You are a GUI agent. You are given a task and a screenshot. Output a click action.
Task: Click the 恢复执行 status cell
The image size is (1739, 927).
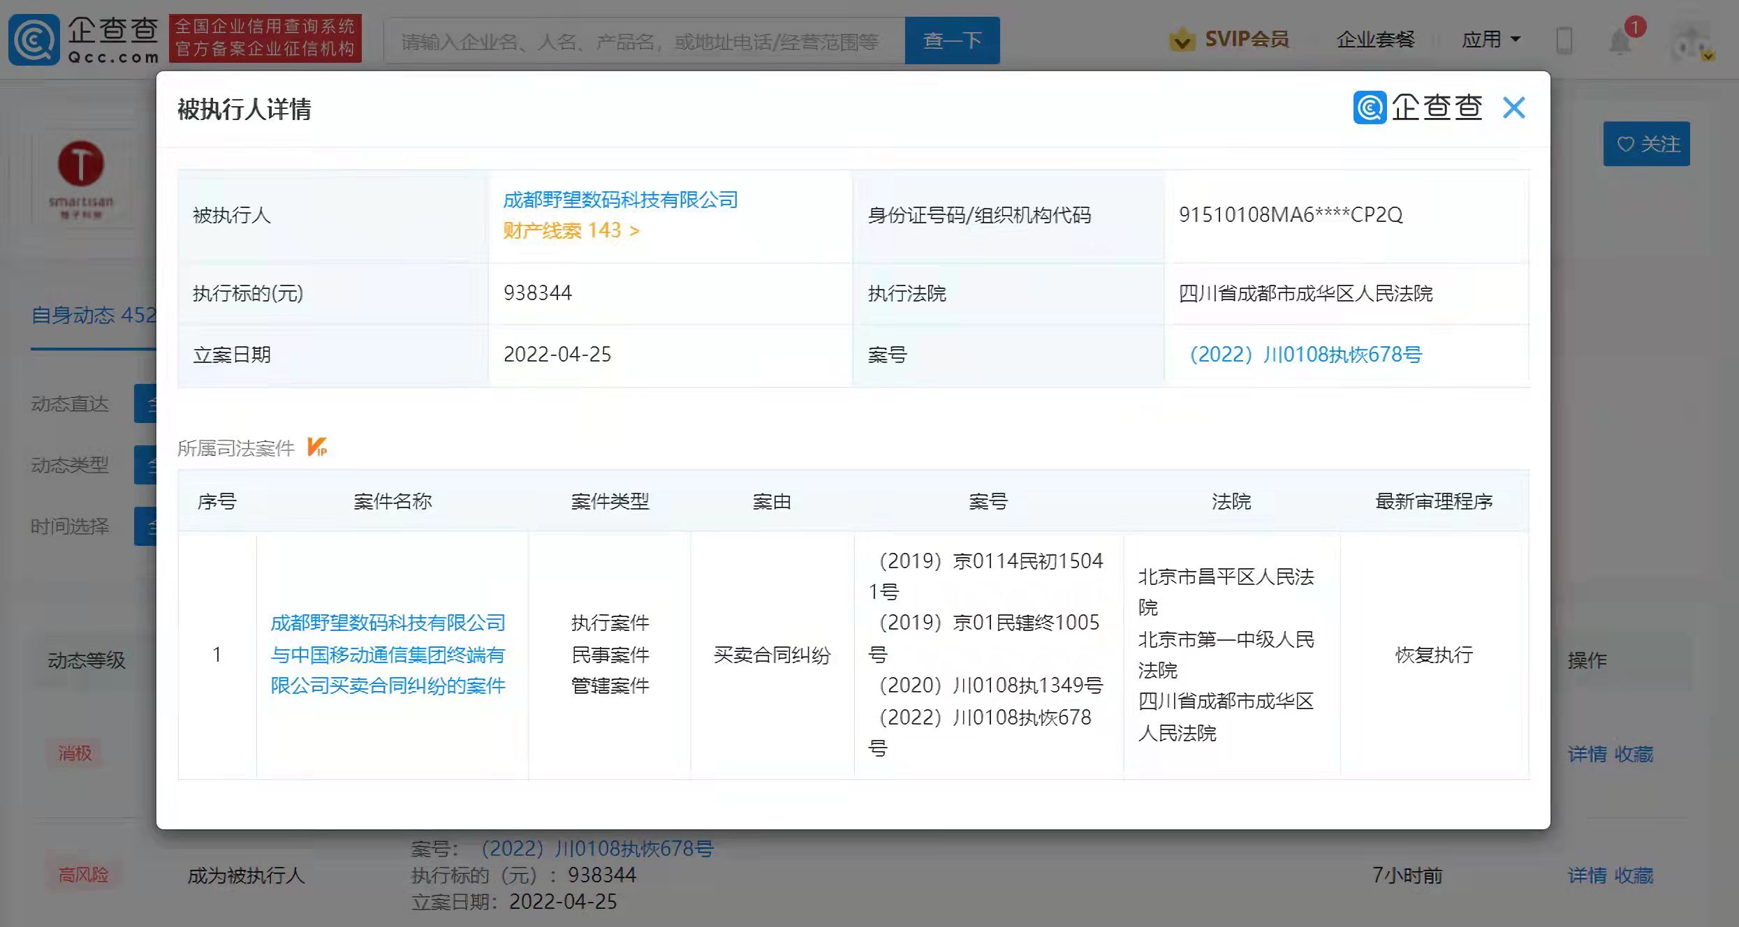click(x=1434, y=655)
